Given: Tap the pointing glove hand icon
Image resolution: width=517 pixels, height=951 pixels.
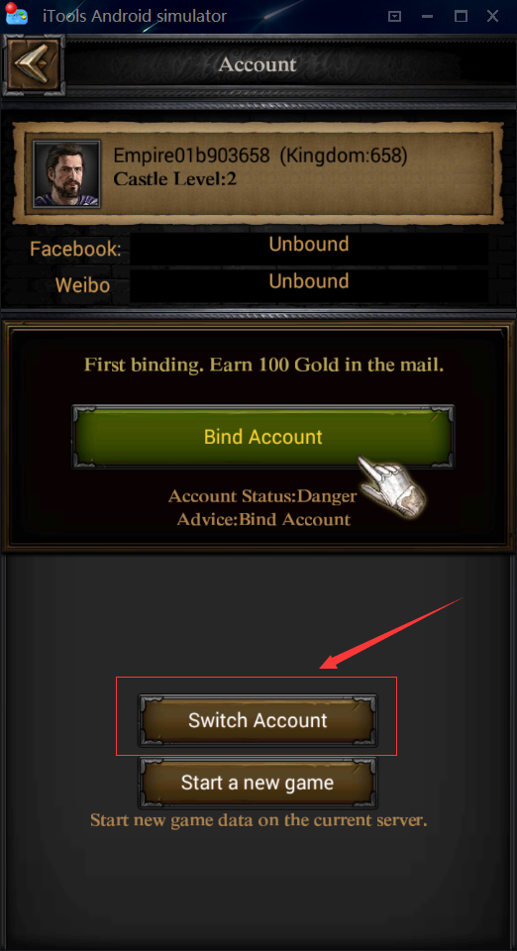Looking at the screenshot, I should [391, 483].
